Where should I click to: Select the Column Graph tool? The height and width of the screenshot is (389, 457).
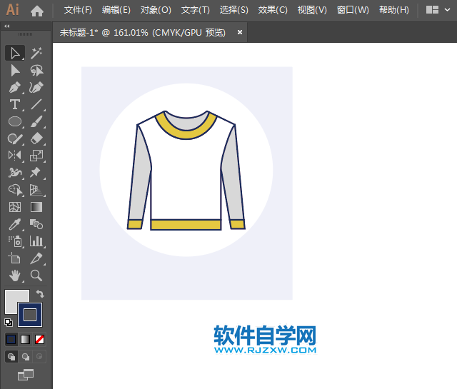click(36, 241)
